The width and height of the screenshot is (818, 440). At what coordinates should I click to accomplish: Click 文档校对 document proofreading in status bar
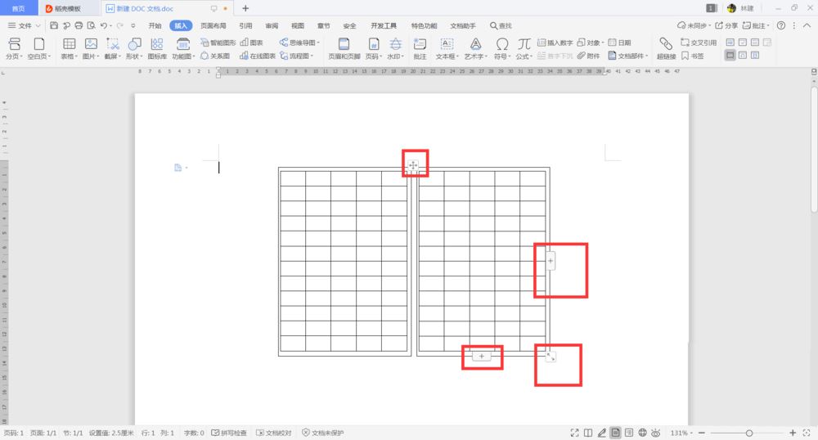point(274,433)
